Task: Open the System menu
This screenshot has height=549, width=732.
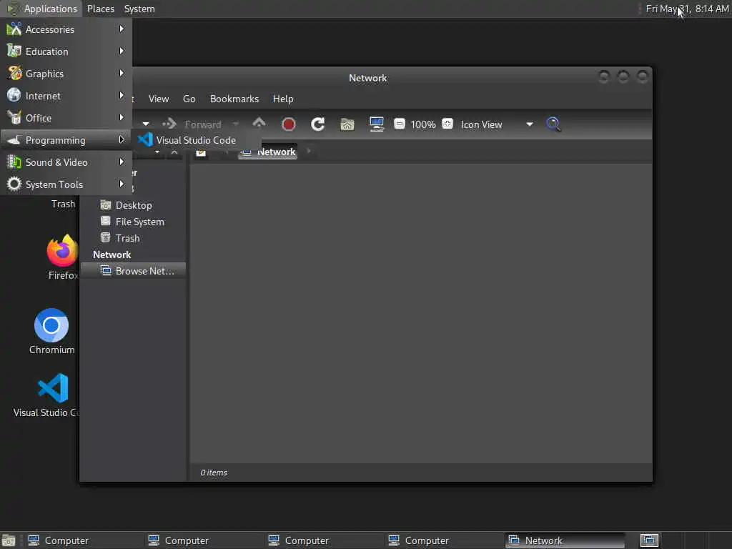Action: point(139,9)
